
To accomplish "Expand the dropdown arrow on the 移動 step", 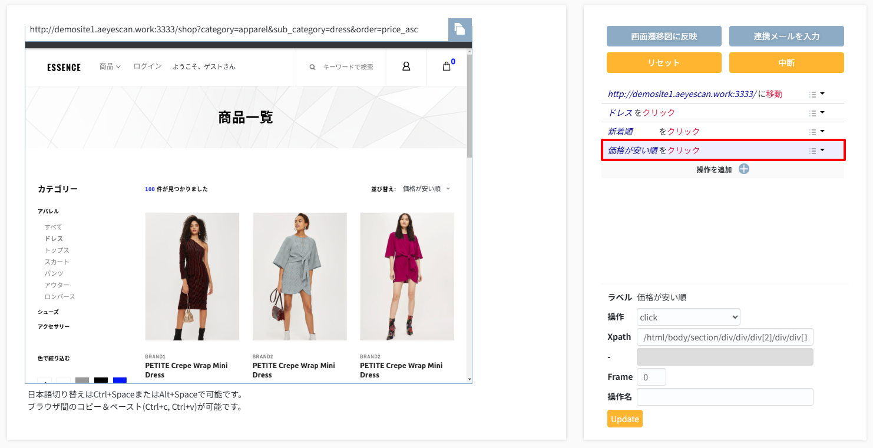I will tap(822, 94).
